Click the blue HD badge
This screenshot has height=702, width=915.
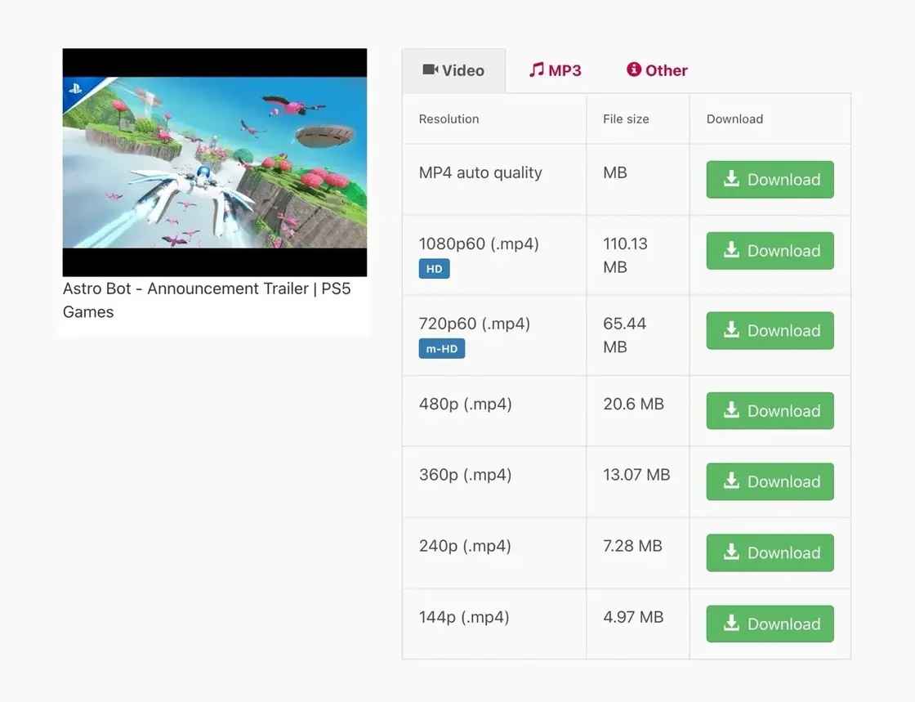coord(434,269)
